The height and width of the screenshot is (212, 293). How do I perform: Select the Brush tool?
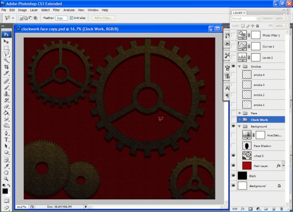6,87
